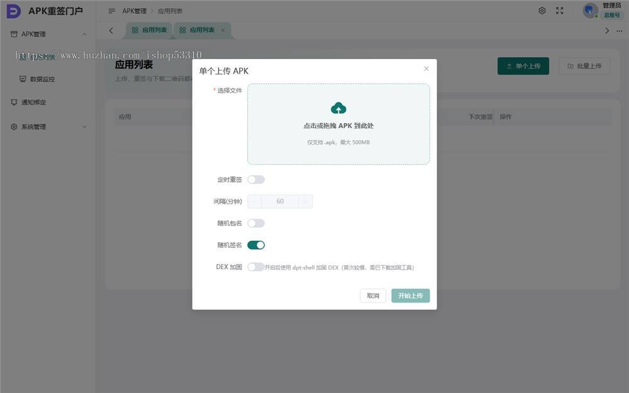Decrease interval minutes with minus button
Screen dimensions: 629x393
click(254, 201)
